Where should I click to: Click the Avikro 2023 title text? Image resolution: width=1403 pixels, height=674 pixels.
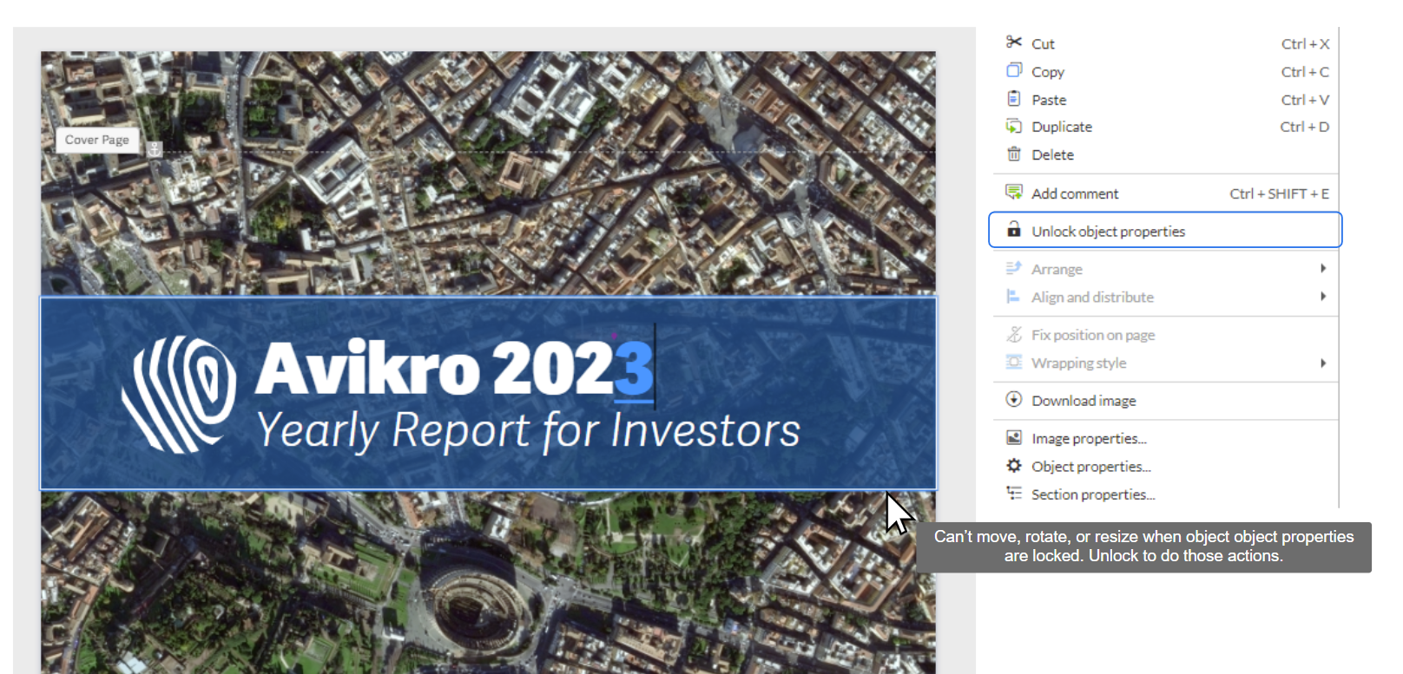(x=454, y=368)
